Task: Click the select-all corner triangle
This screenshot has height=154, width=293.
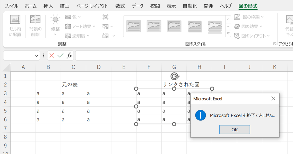Action: tap(6, 67)
